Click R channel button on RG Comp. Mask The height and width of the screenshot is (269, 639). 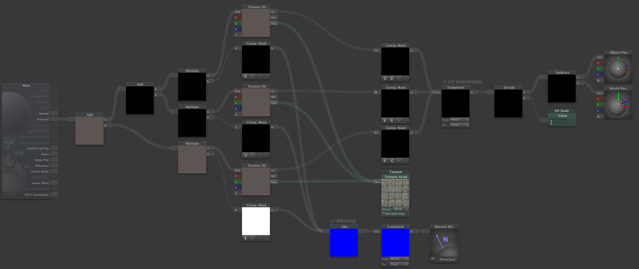point(385,161)
